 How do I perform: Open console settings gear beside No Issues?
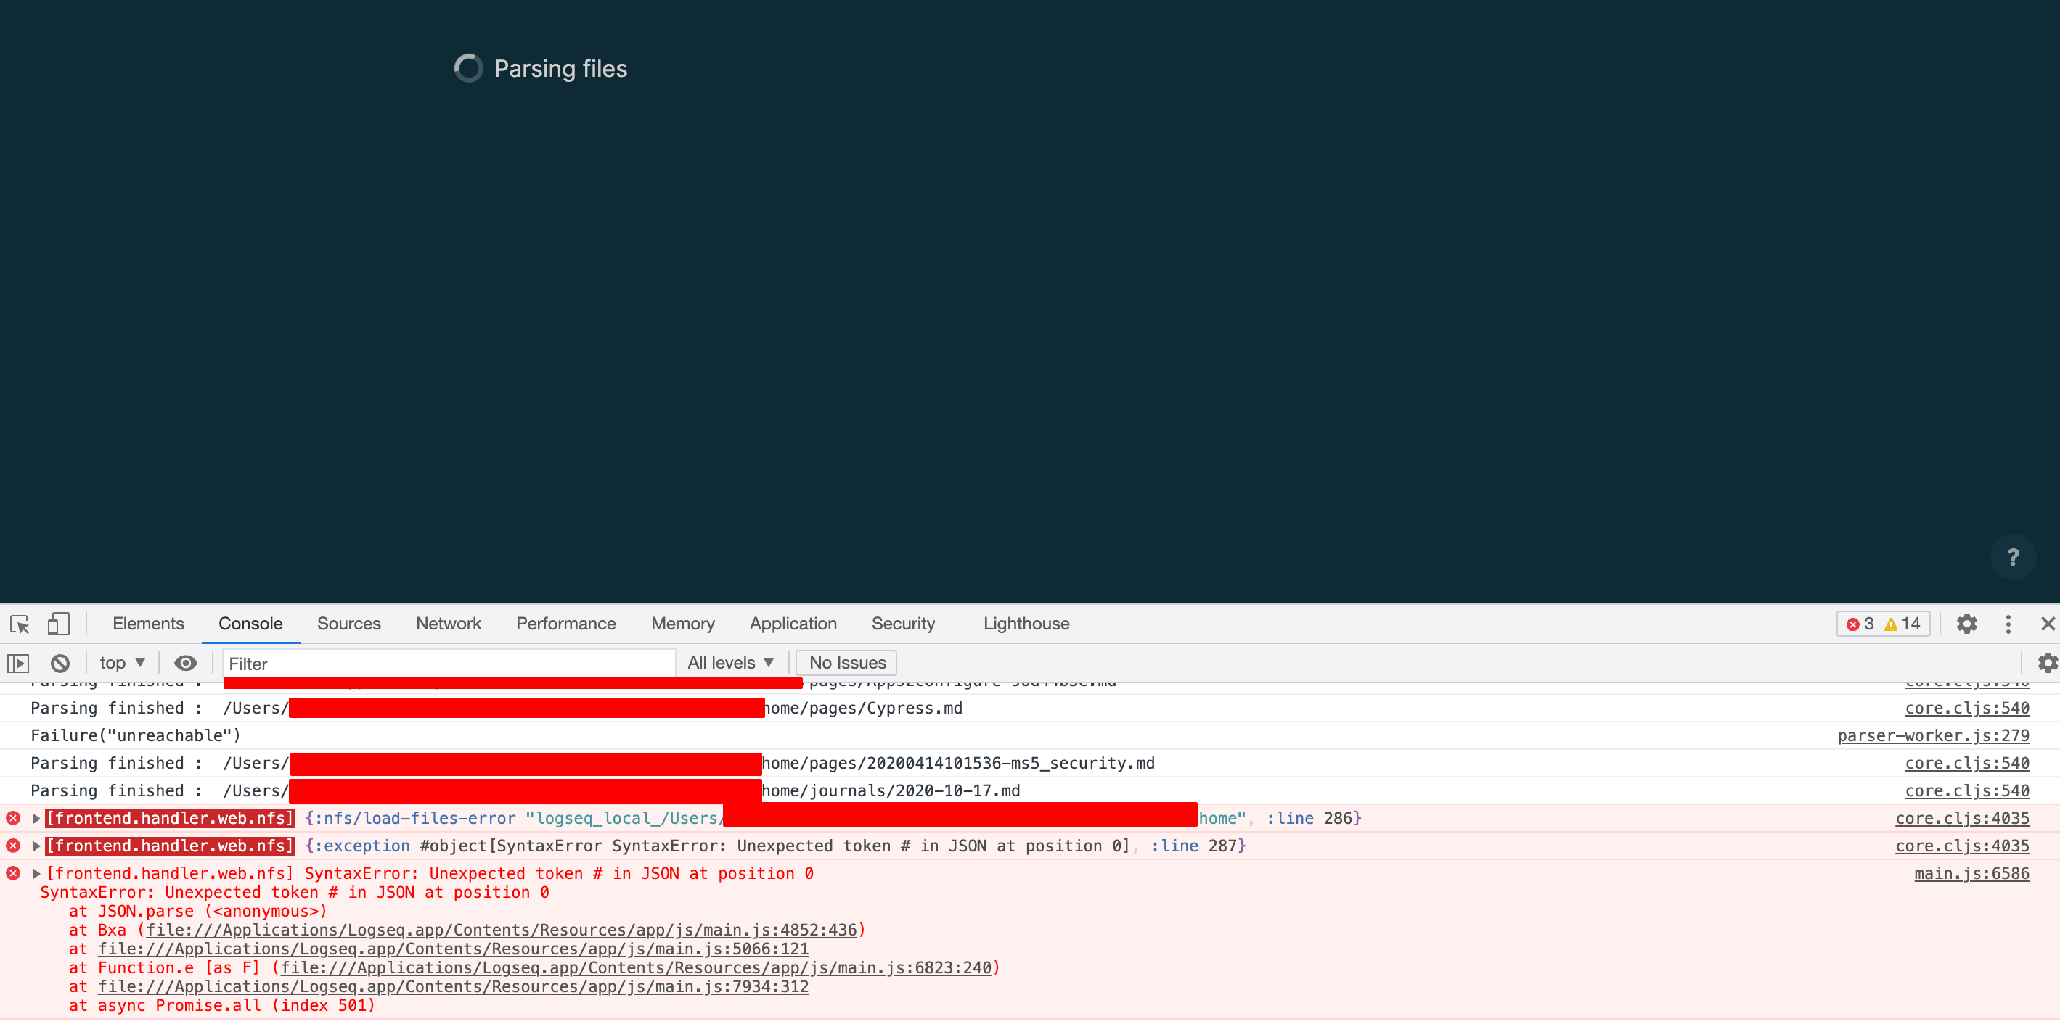coord(2047,663)
